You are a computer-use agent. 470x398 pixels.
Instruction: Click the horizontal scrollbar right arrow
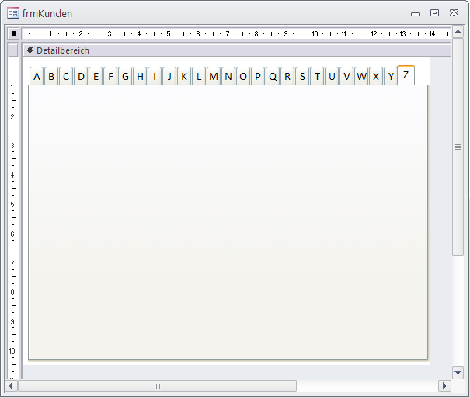click(x=444, y=386)
